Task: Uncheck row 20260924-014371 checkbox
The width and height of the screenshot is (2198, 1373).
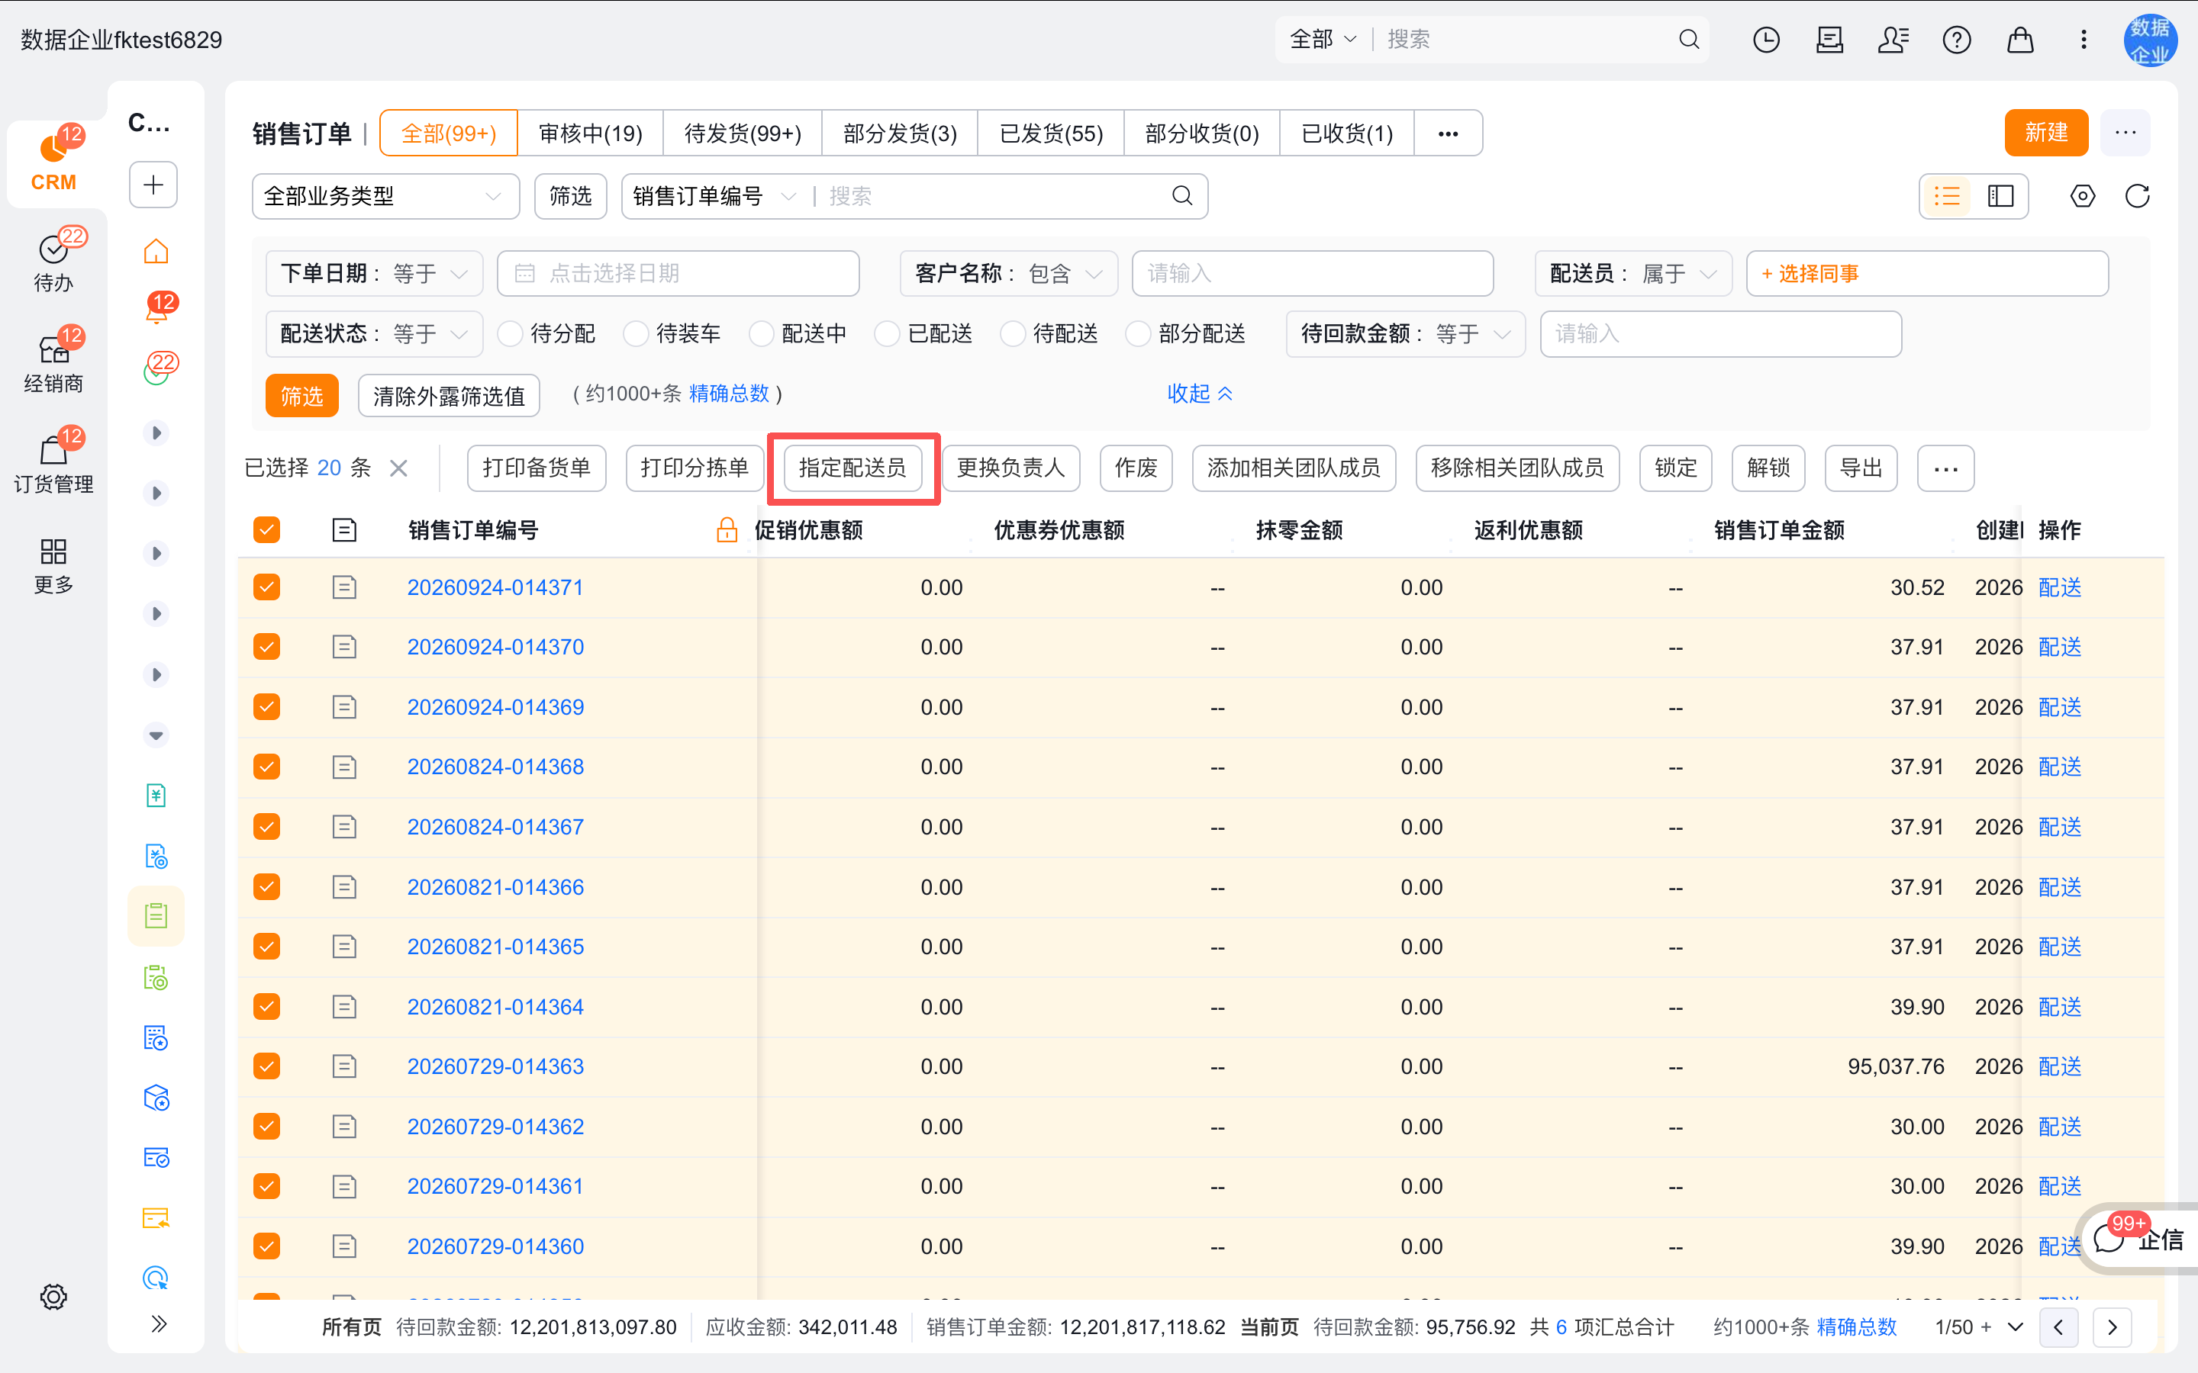Action: 267,587
